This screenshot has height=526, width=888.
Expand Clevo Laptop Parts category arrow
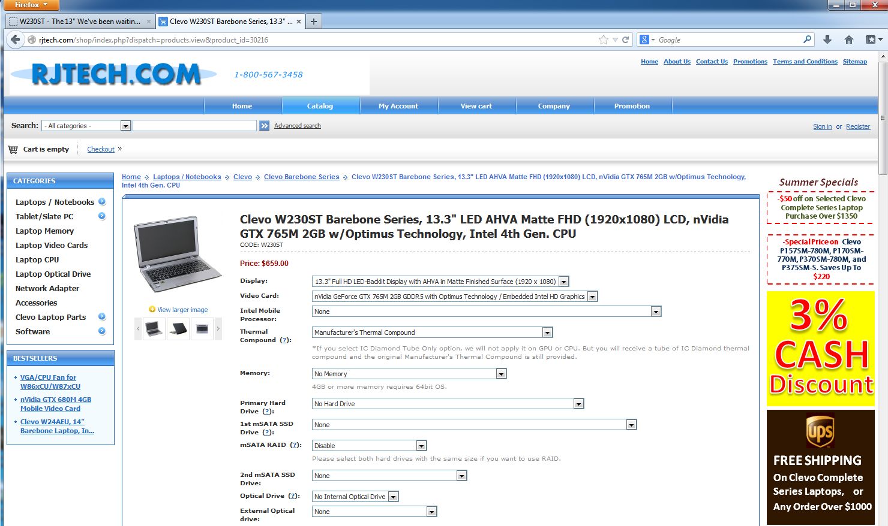pos(102,317)
